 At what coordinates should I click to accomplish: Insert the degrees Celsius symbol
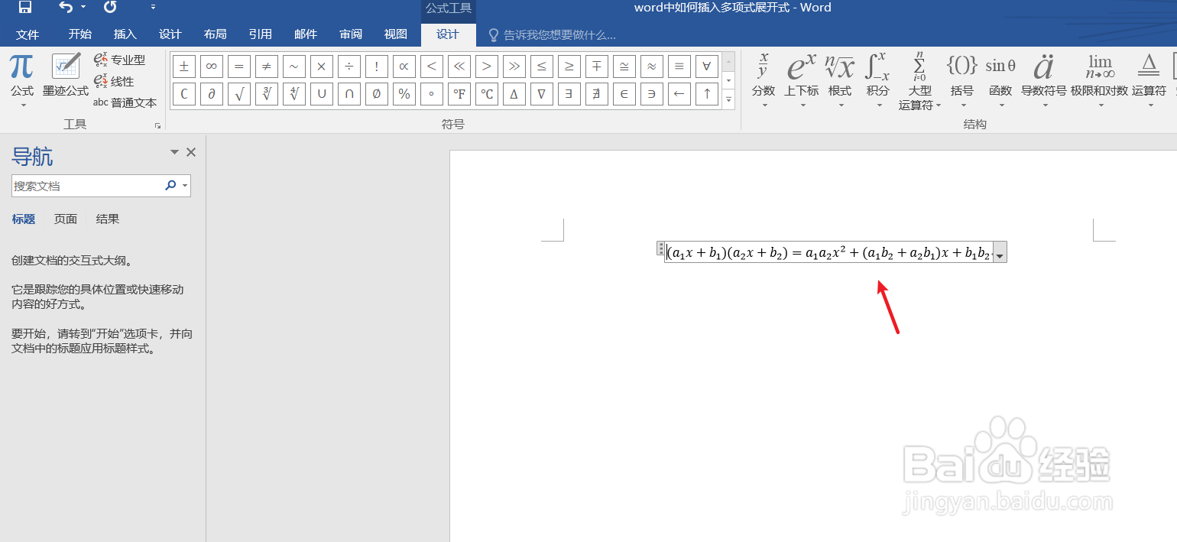[487, 94]
